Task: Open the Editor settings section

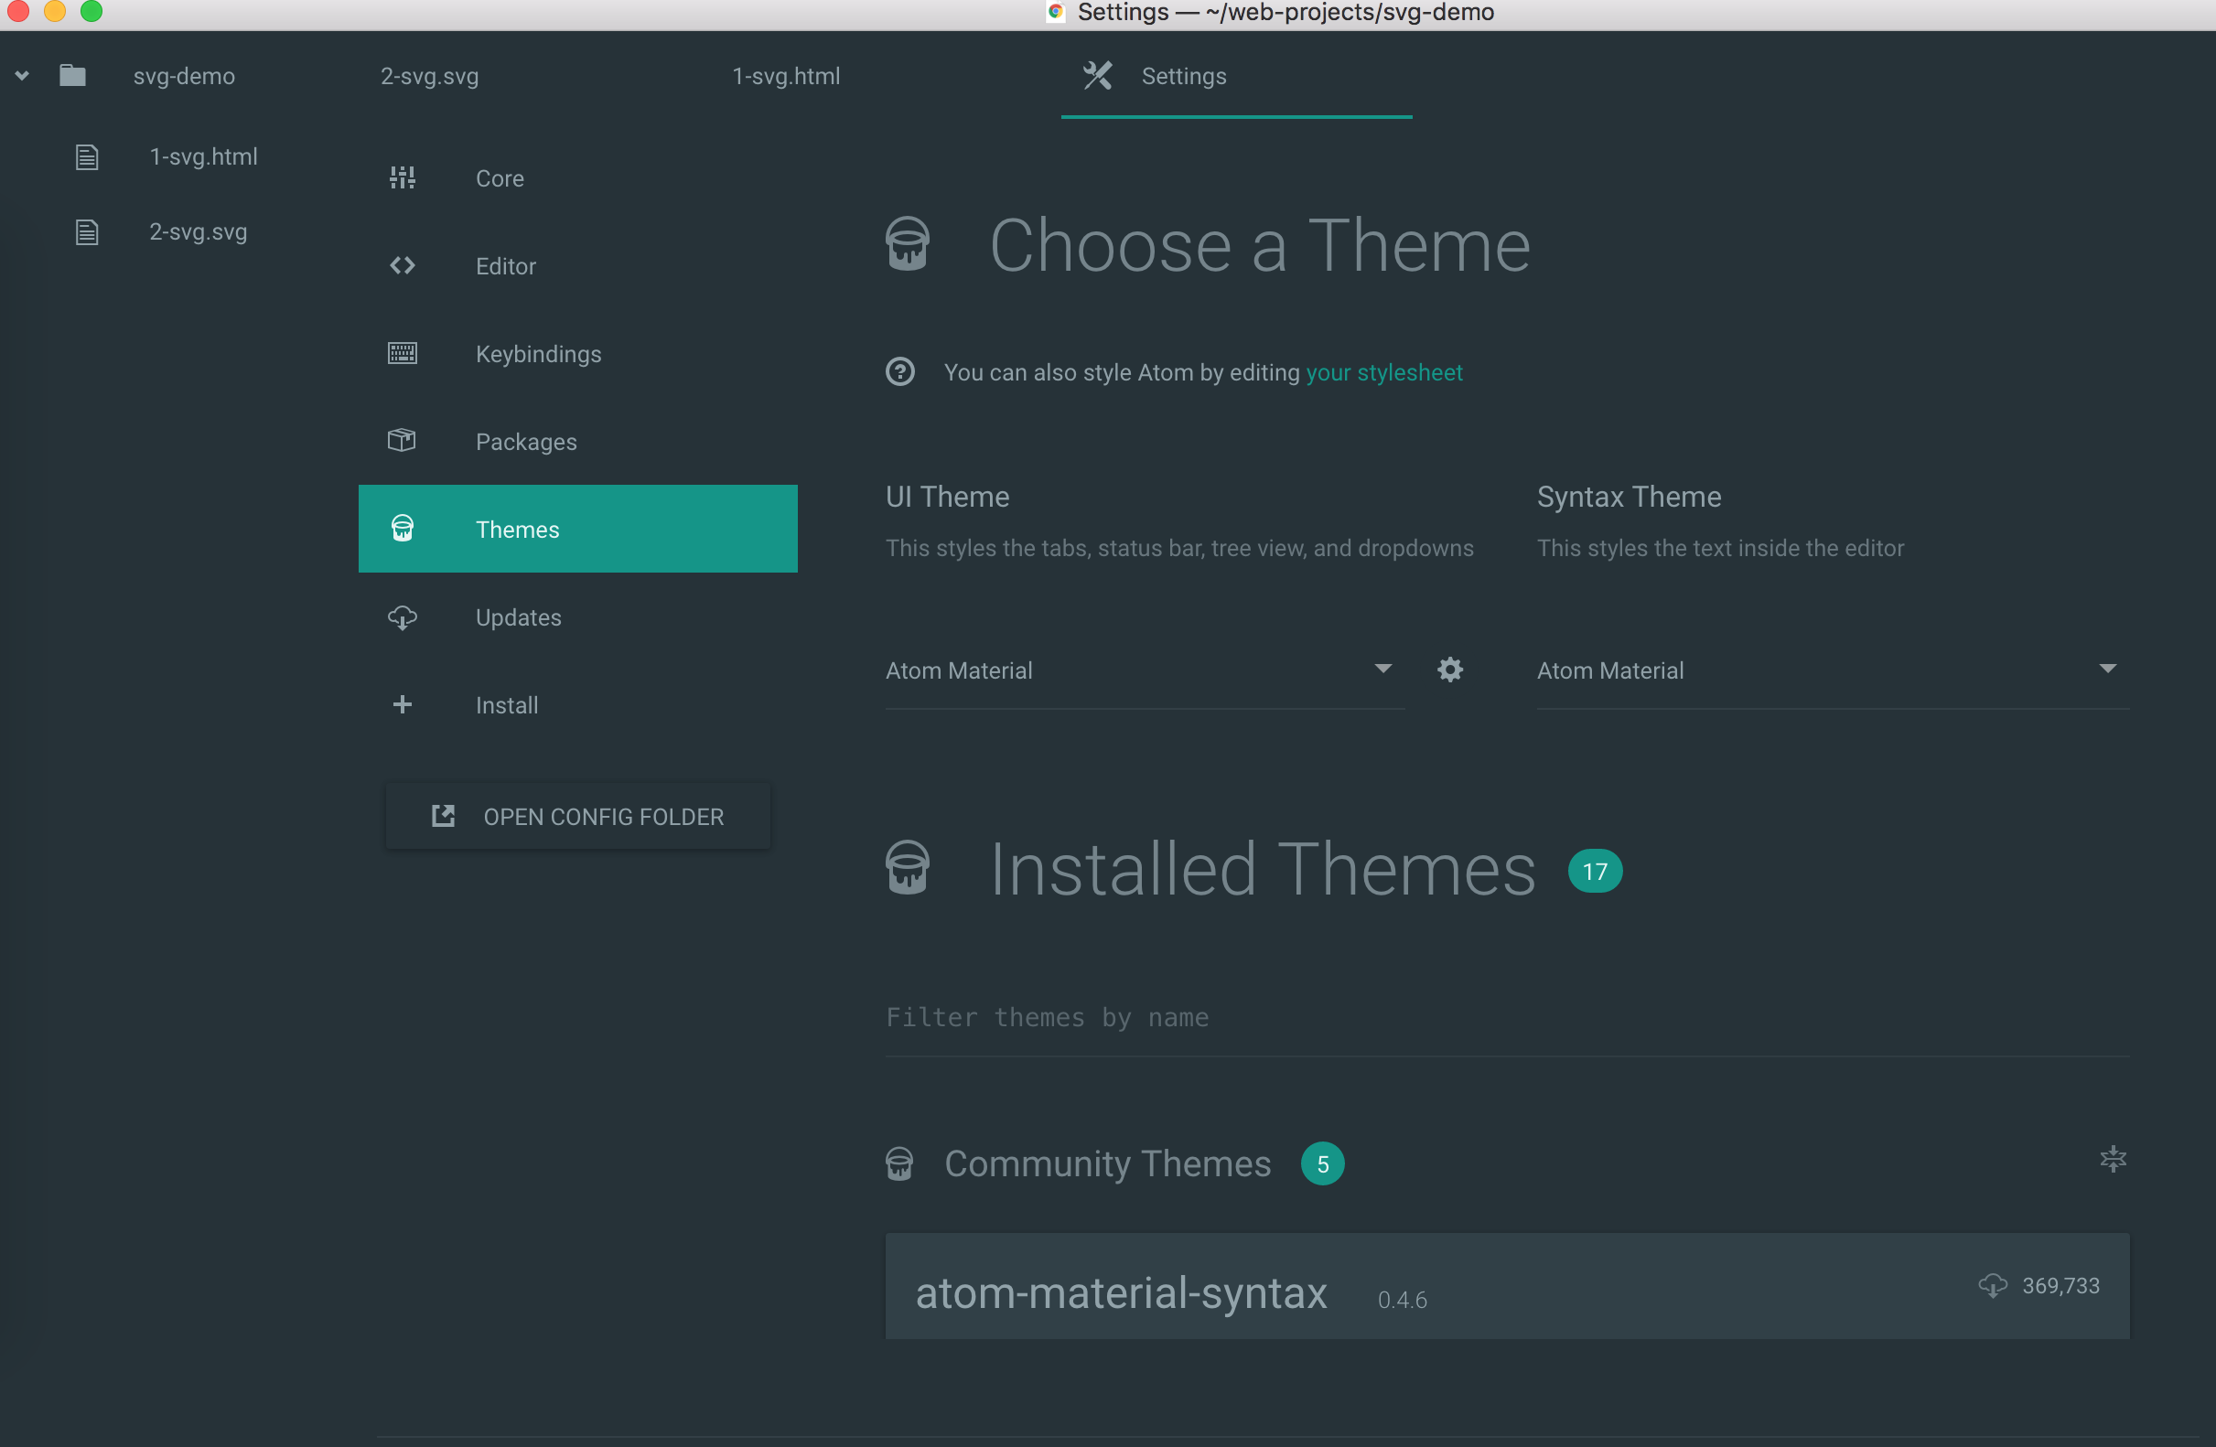Action: pos(578,266)
